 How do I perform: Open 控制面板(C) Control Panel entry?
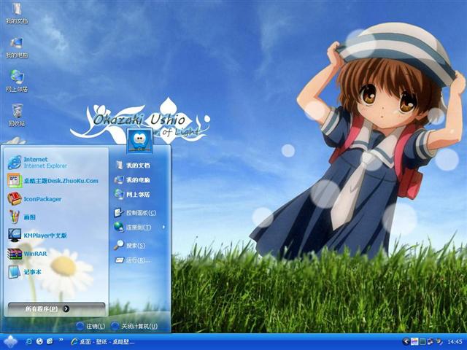tap(140, 213)
